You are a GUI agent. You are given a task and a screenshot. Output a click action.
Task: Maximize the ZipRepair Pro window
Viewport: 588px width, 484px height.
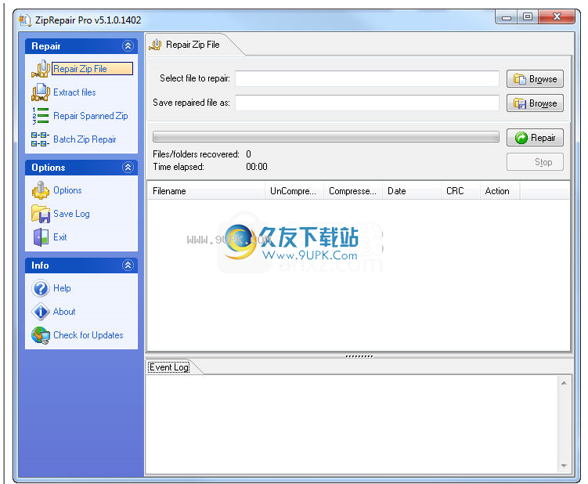click(x=528, y=17)
